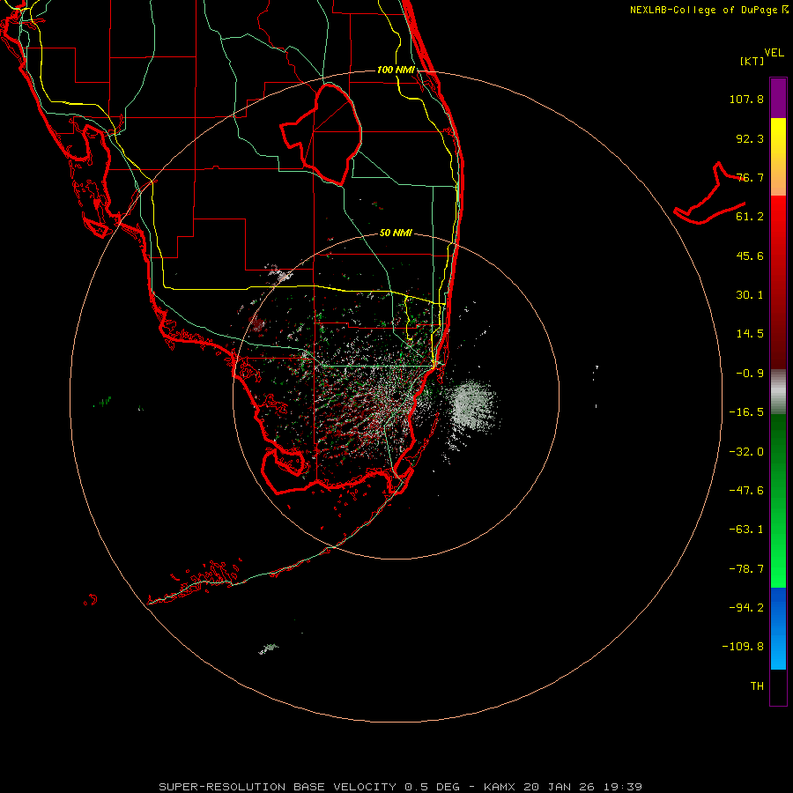This screenshot has height=793, width=793.
Task: Click the 107.8 legend value
Action: [746, 99]
